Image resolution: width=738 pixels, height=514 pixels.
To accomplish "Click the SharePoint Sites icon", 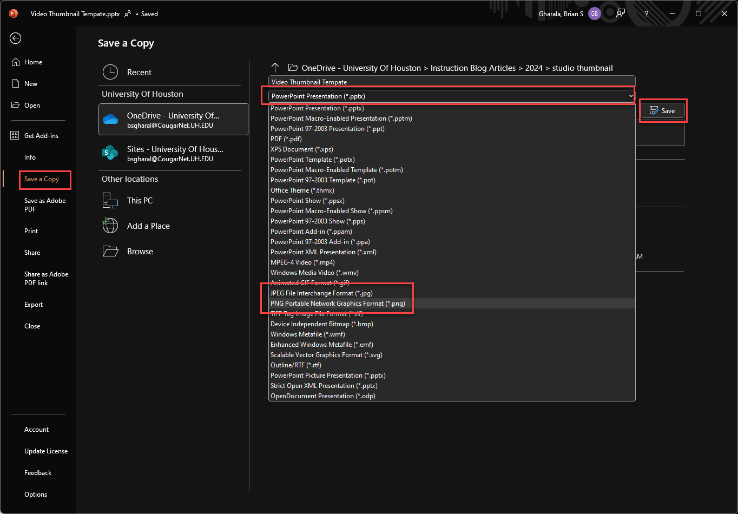I will [110, 153].
